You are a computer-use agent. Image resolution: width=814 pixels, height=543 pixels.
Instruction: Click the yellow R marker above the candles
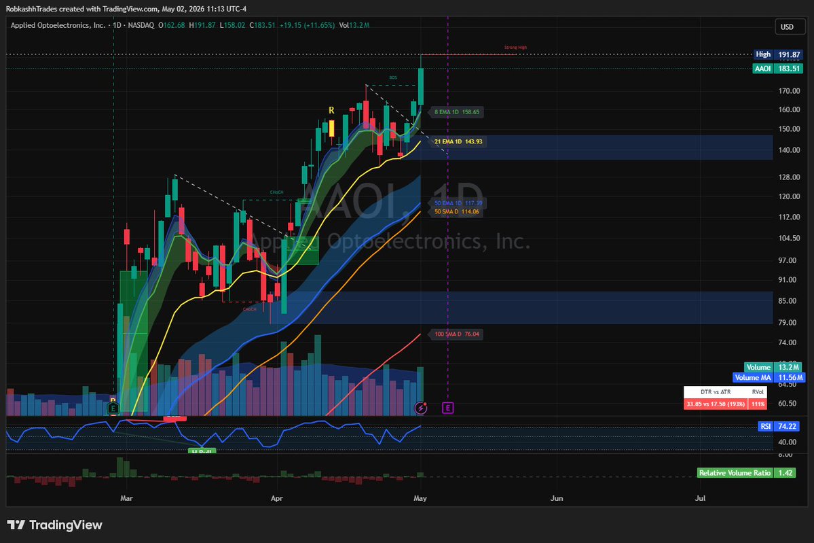[331, 110]
